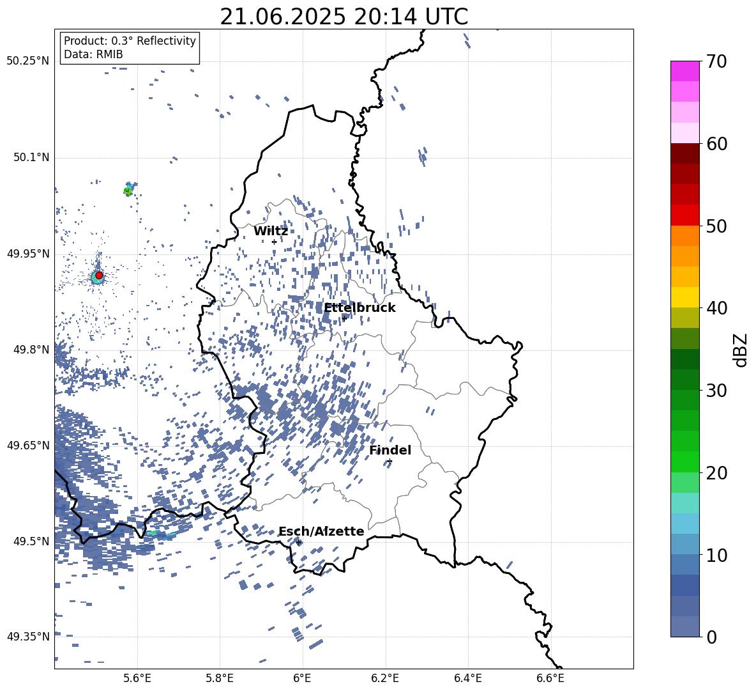The height and width of the screenshot is (691, 756).
Task: Click the orange band below 50
Action: click(x=684, y=236)
